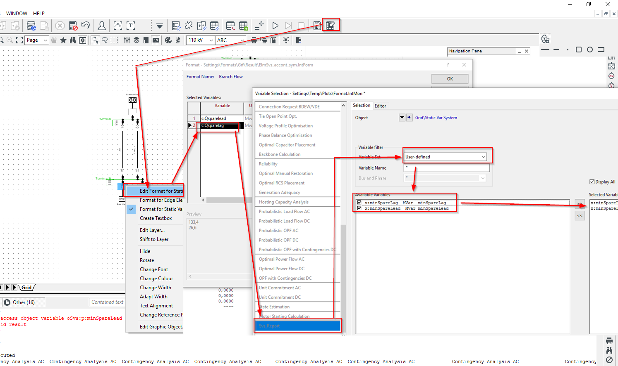Select the text box tool icon
The height and width of the screenshot is (366, 618).
131,26
